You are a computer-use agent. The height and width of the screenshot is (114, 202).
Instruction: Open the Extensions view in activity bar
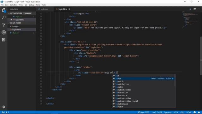click(3, 40)
